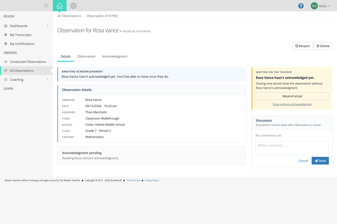The image size is (337, 224).
Task: Open the home icon in top bar
Action: pyautogui.click(x=60, y=6)
